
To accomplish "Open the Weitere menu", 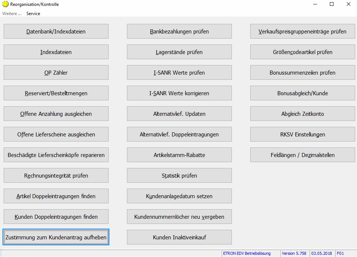I will coord(12,14).
